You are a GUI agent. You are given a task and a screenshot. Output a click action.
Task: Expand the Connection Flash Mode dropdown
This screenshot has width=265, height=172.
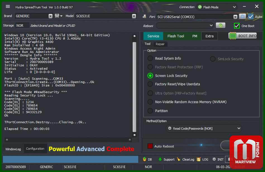click(x=216, y=7)
